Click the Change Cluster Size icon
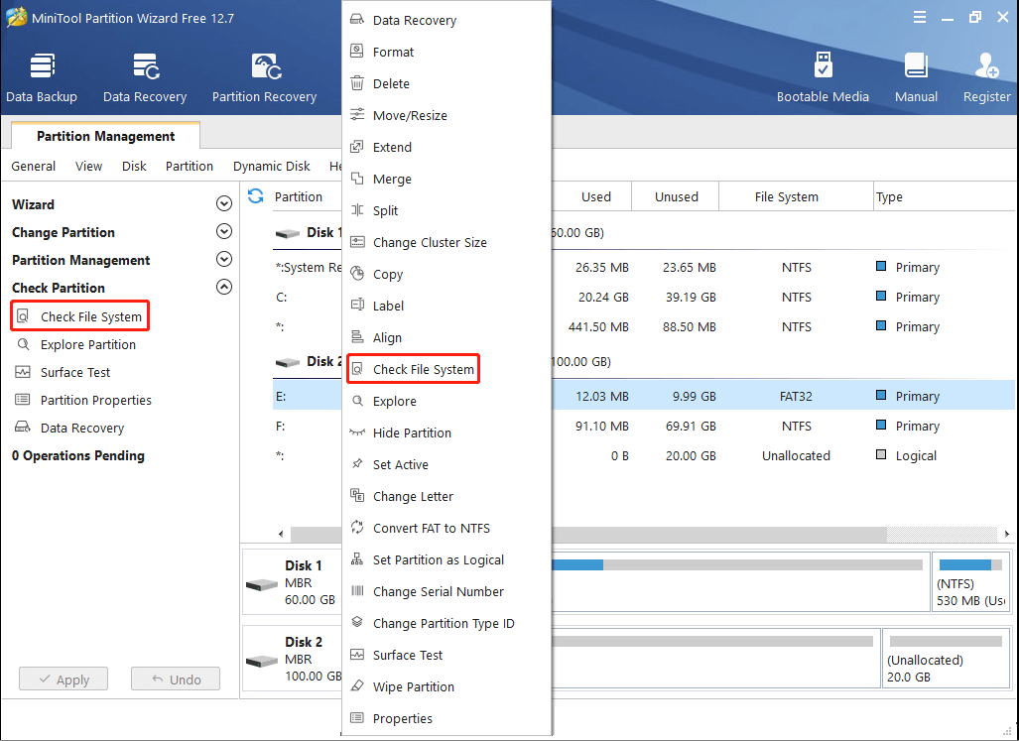1019x741 pixels. [x=357, y=242]
